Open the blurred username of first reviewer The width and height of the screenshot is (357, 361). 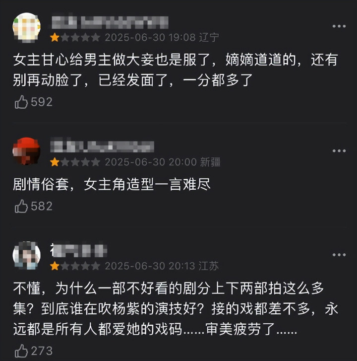110,22
